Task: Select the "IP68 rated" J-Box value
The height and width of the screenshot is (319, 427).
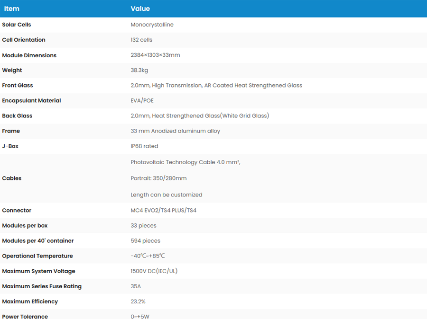Action: tap(144, 146)
